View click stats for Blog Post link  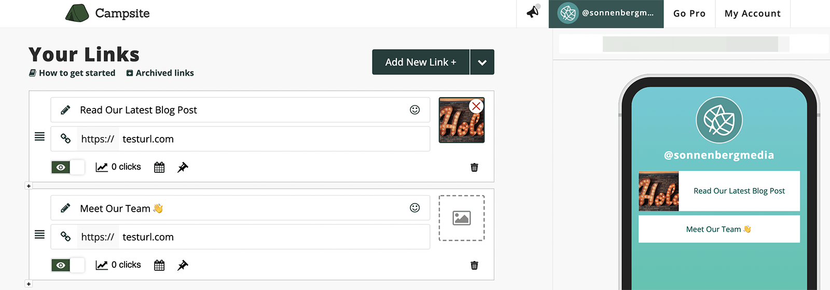pos(118,167)
